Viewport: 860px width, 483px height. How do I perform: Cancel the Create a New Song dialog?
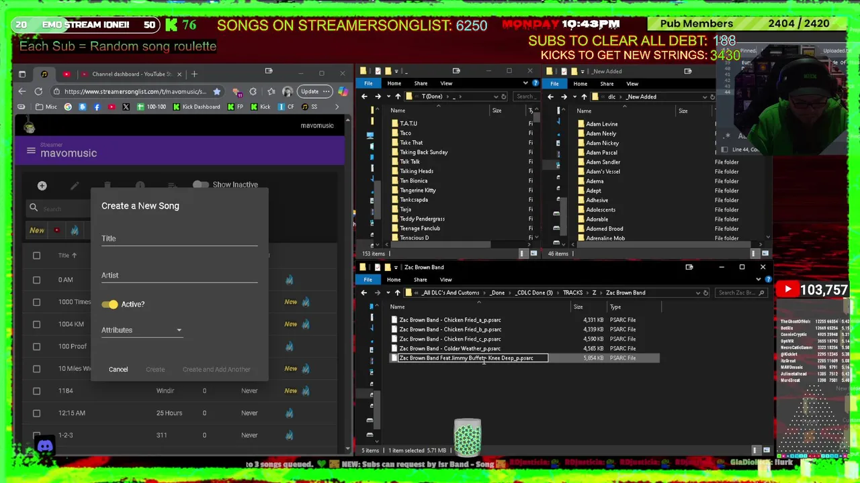click(x=118, y=369)
